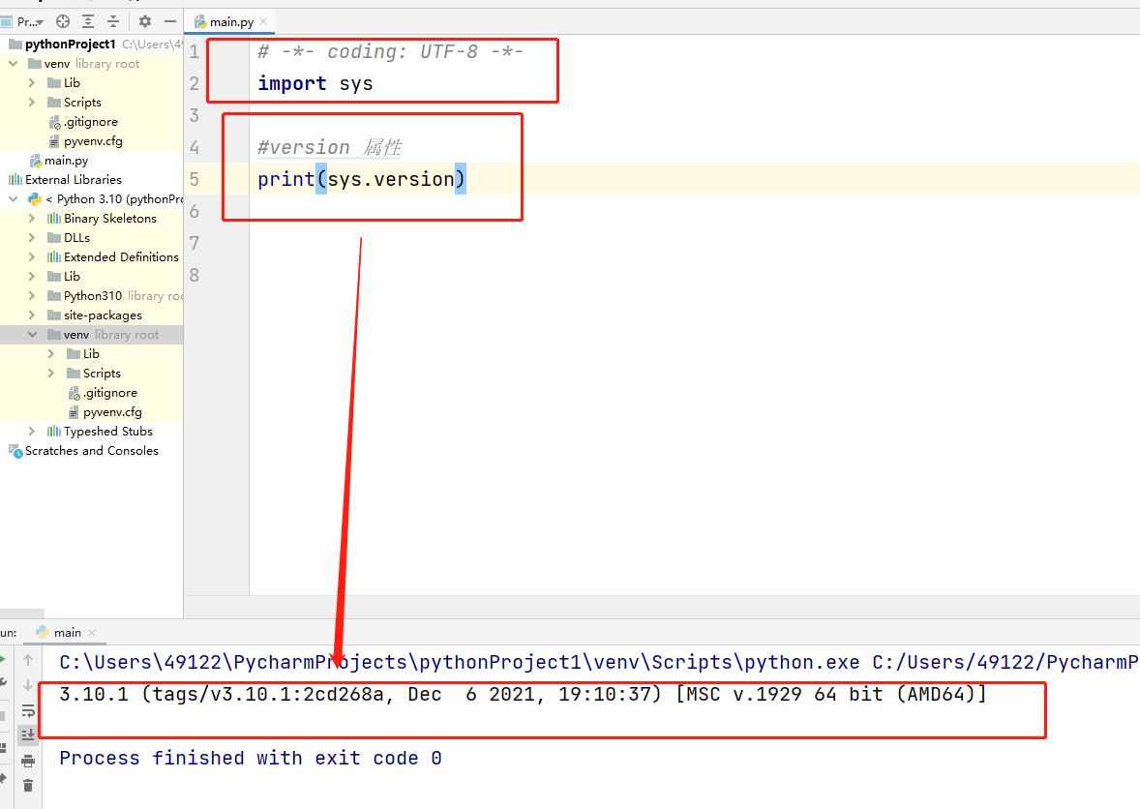Select the pythonProject1 root folder

[x=70, y=45]
